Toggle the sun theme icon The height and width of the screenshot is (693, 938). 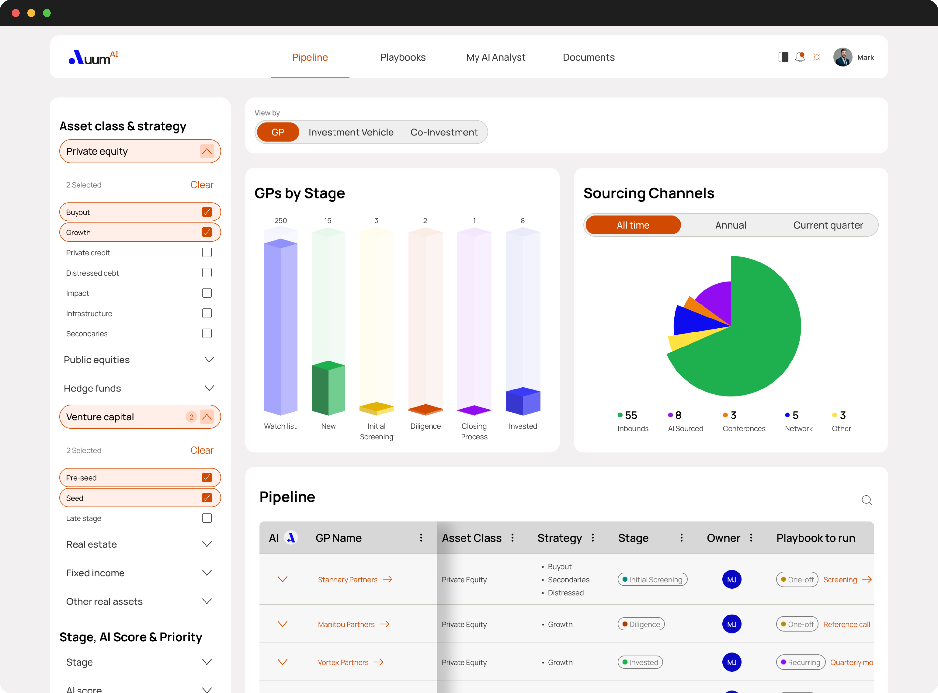point(816,57)
